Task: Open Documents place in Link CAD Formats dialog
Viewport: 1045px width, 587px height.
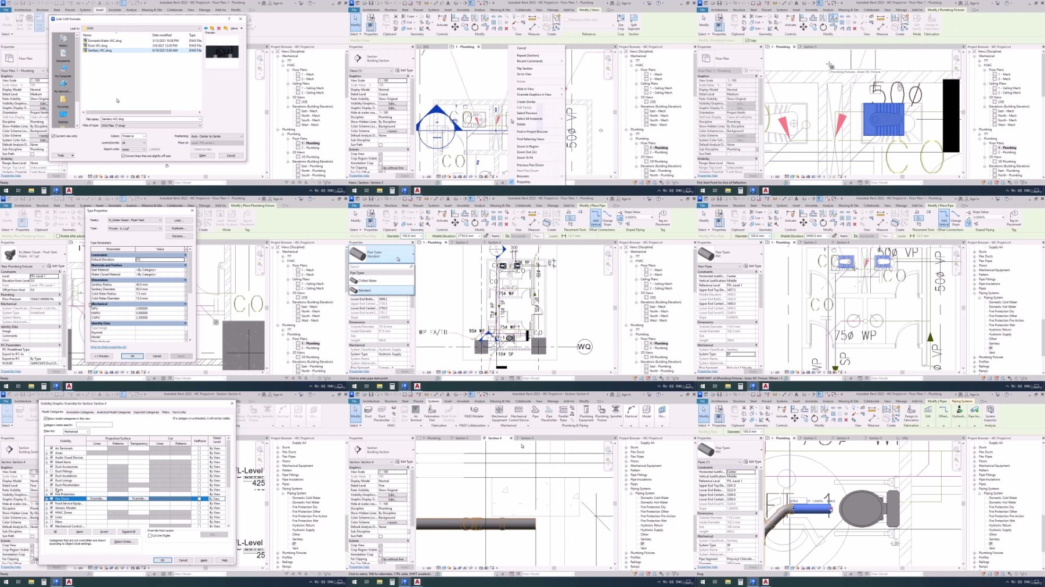Action: [x=63, y=56]
